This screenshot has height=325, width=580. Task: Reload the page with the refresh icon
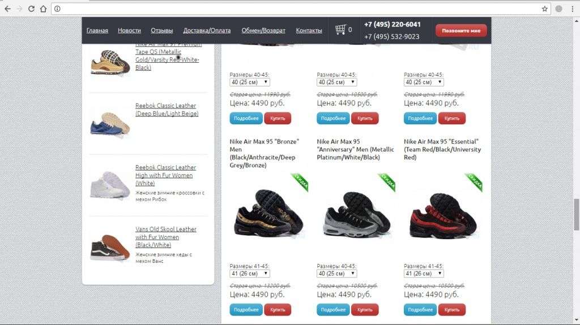pyautogui.click(x=32, y=9)
